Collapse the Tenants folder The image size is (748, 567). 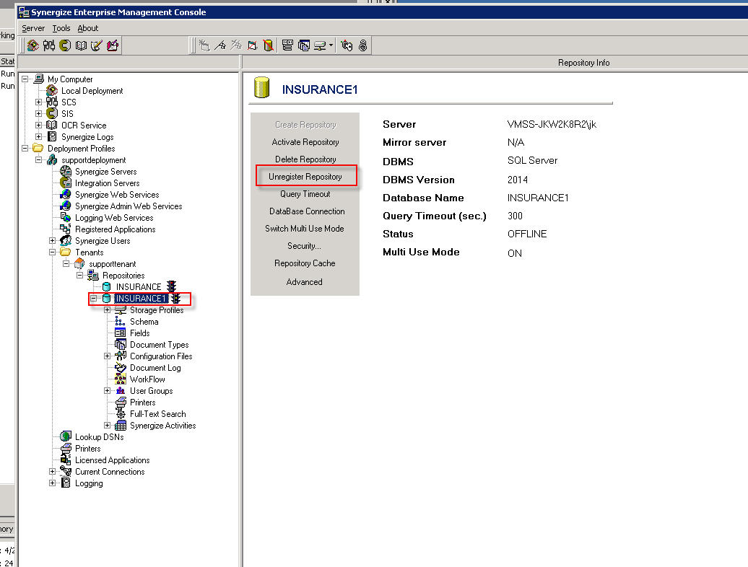point(53,252)
